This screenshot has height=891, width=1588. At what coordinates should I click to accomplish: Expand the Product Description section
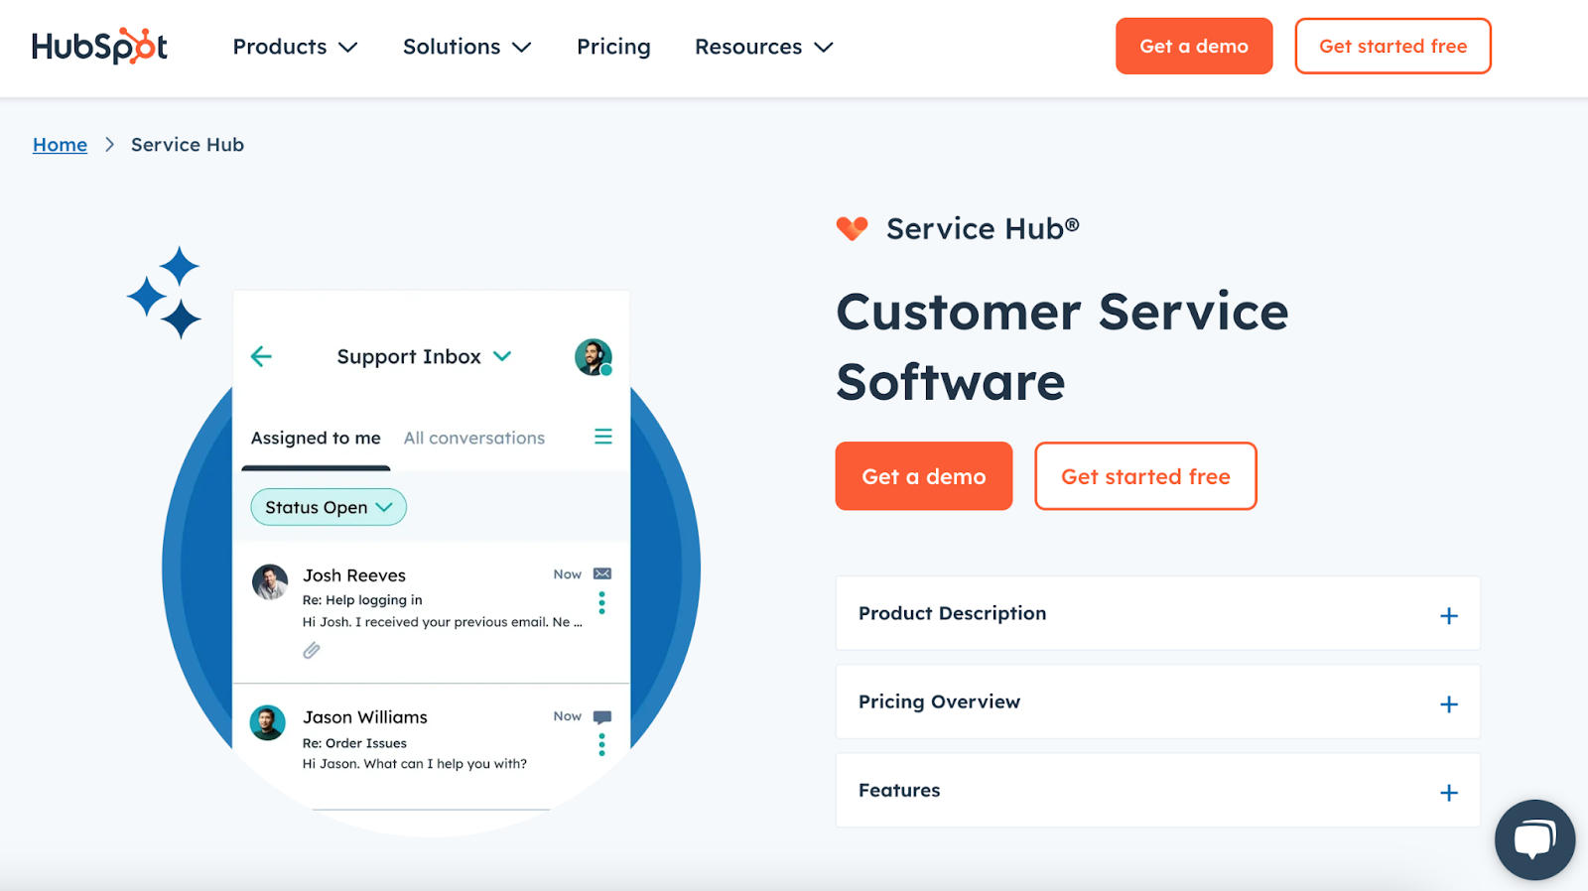[1157, 613]
